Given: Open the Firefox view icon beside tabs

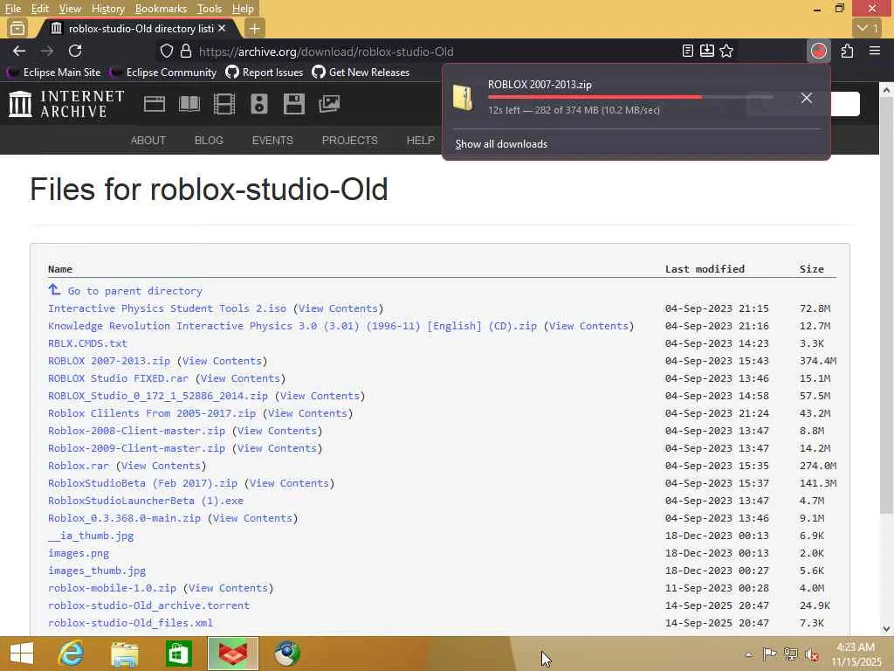Looking at the screenshot, I should (17, 28).
